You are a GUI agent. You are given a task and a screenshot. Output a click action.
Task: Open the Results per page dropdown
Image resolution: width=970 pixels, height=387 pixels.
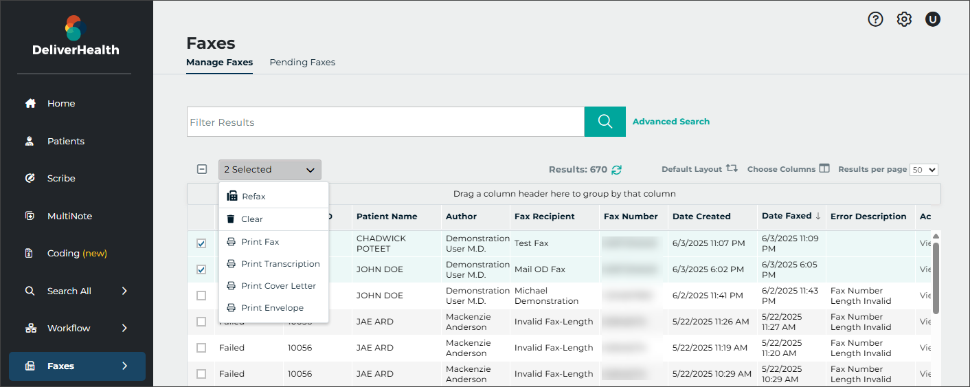click(923, 170)
